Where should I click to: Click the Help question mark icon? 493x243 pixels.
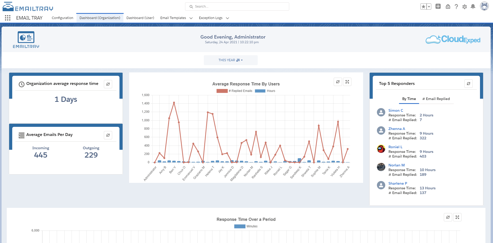[456, 7]
